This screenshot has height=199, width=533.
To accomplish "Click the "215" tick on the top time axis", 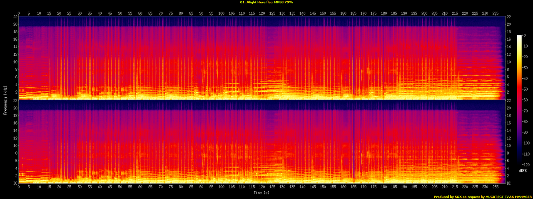I will pos(455,13).
